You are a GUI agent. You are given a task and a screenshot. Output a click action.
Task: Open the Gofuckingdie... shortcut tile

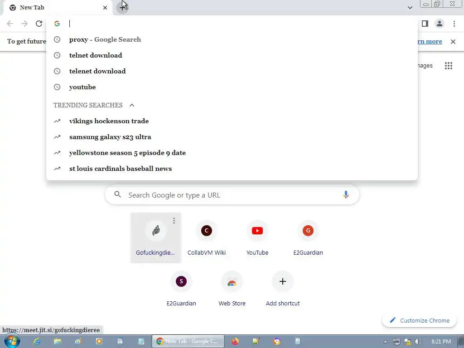tap(156, 237)
